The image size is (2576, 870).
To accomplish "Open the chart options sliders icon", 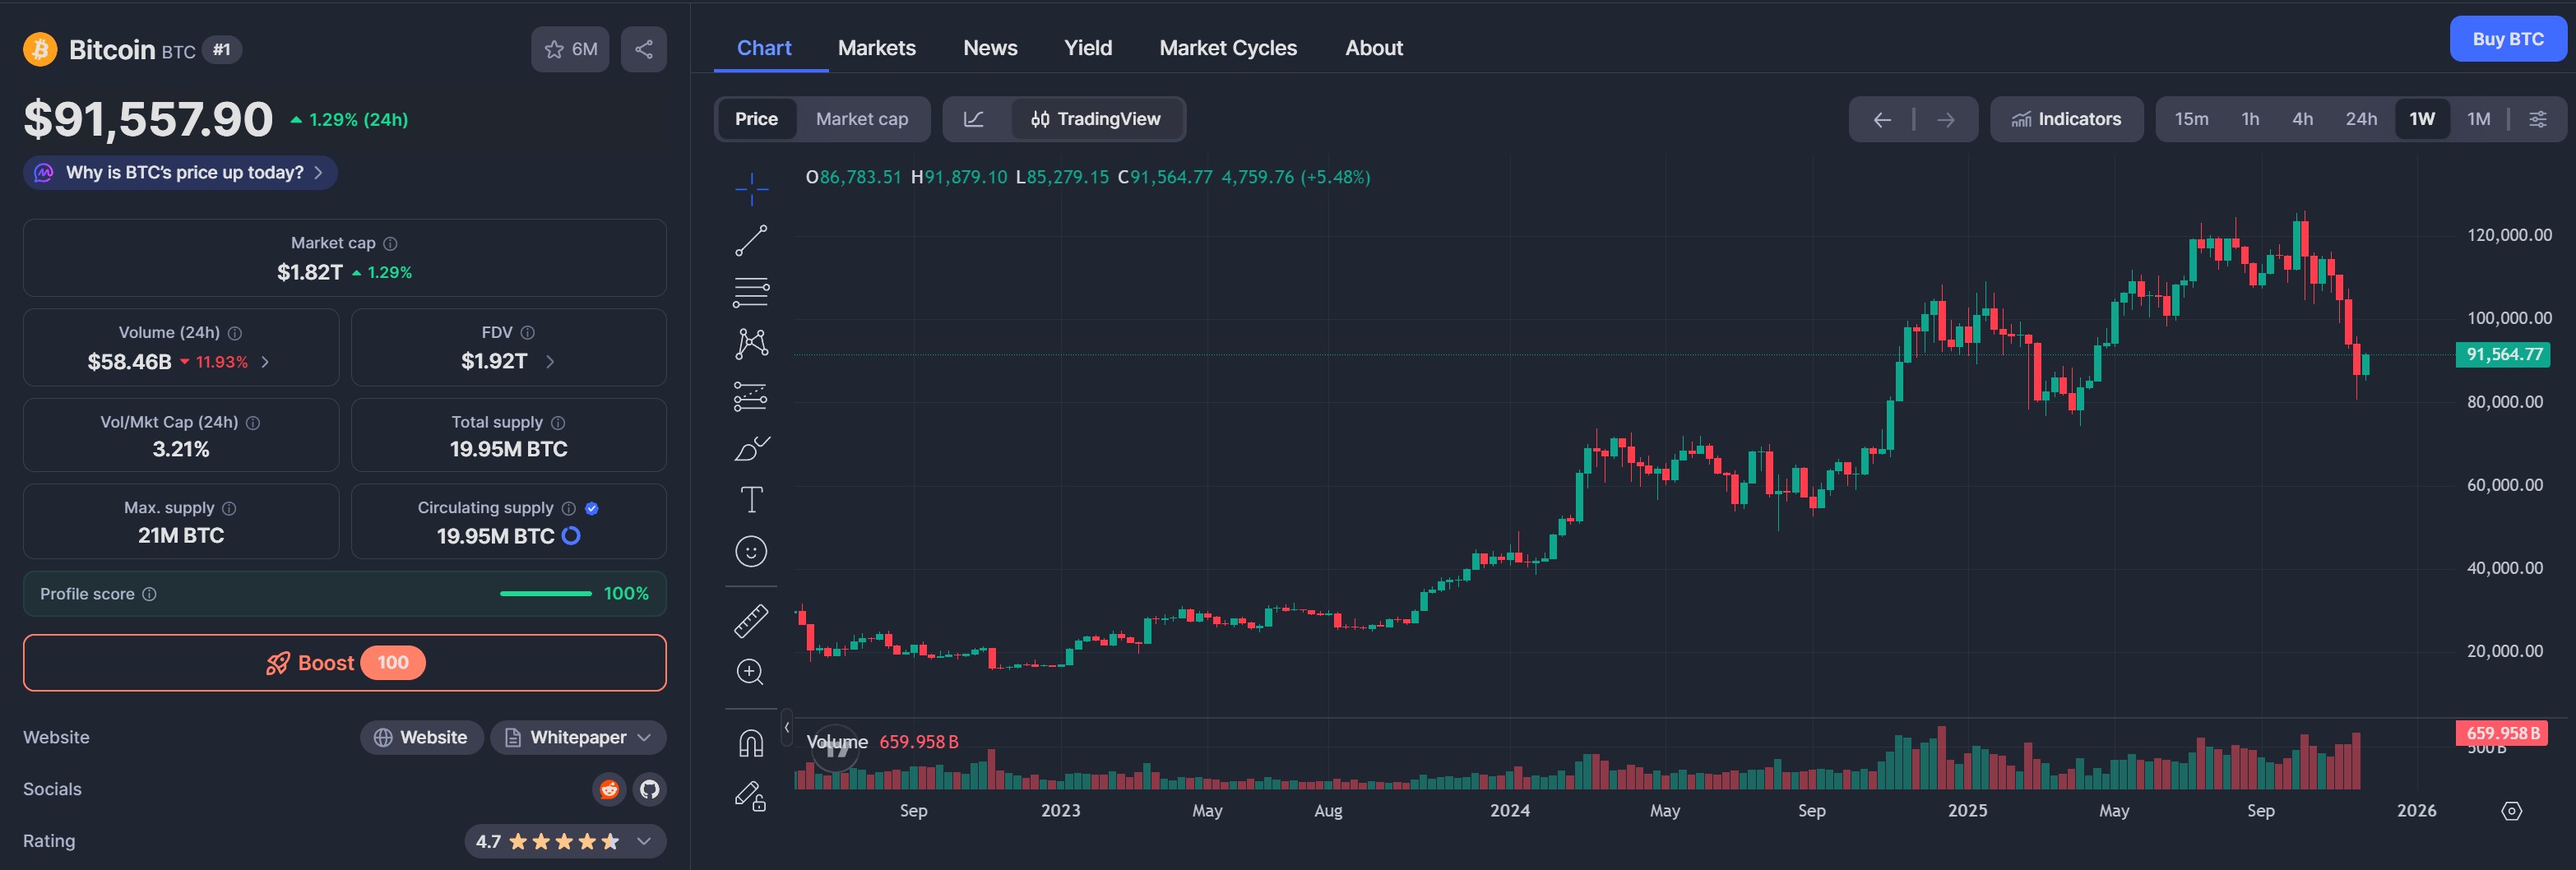I will pos(2538,119).
